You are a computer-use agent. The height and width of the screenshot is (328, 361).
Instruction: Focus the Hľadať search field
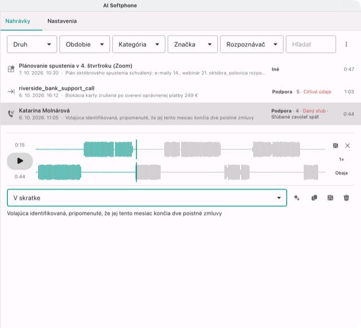point(311,44)
